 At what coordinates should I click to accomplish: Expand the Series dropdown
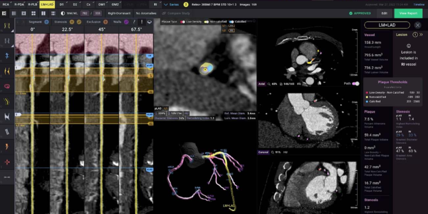[171, 5]
